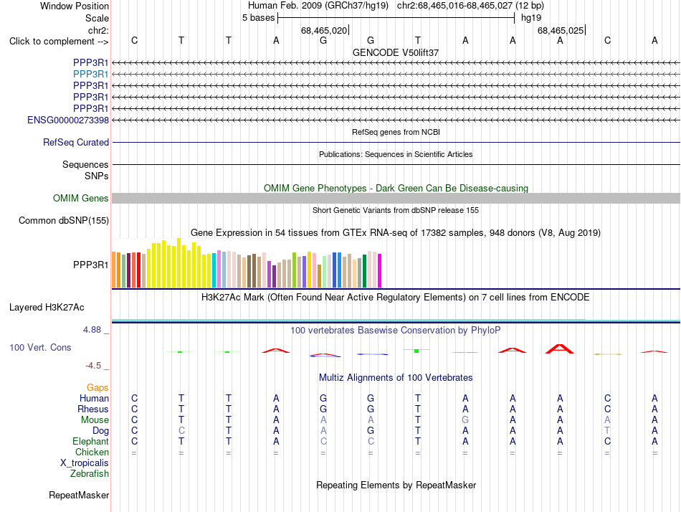Select the Rhesus alignment row label
Screen dimensions: 681x512
coord(93,409)
